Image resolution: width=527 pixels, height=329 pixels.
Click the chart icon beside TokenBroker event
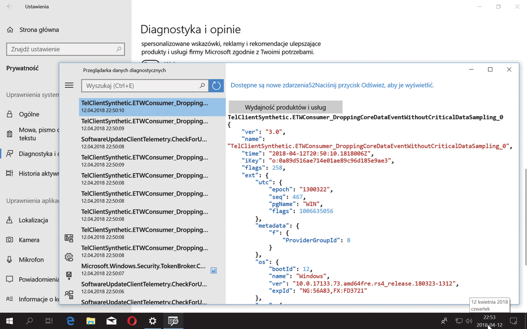click(213, 271)
